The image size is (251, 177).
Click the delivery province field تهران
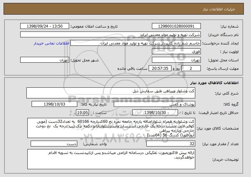(176, 60)
